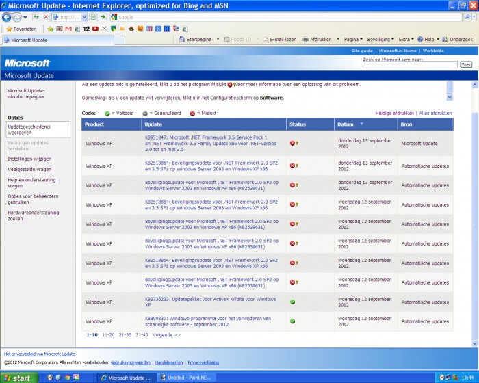Open Opties voor beheerders gebruiken link
Image resolution: width=479 pixels, height=383 pixels.
(x=33, y=199)
